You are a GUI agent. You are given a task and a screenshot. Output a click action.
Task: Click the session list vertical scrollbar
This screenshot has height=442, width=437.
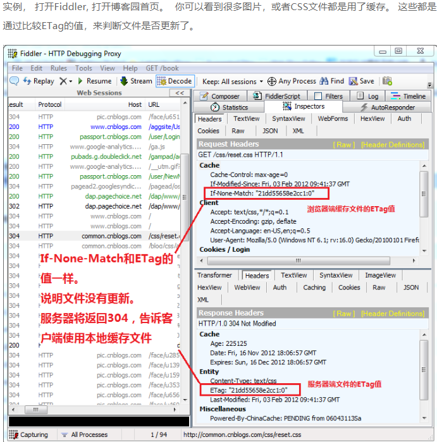pyautogui.click(x=185, y=197)
